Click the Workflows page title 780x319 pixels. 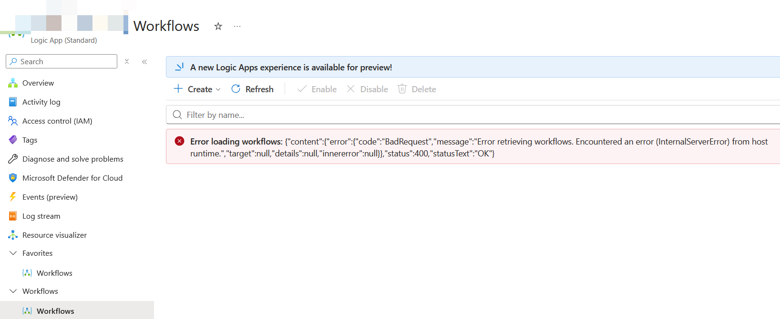166,26
